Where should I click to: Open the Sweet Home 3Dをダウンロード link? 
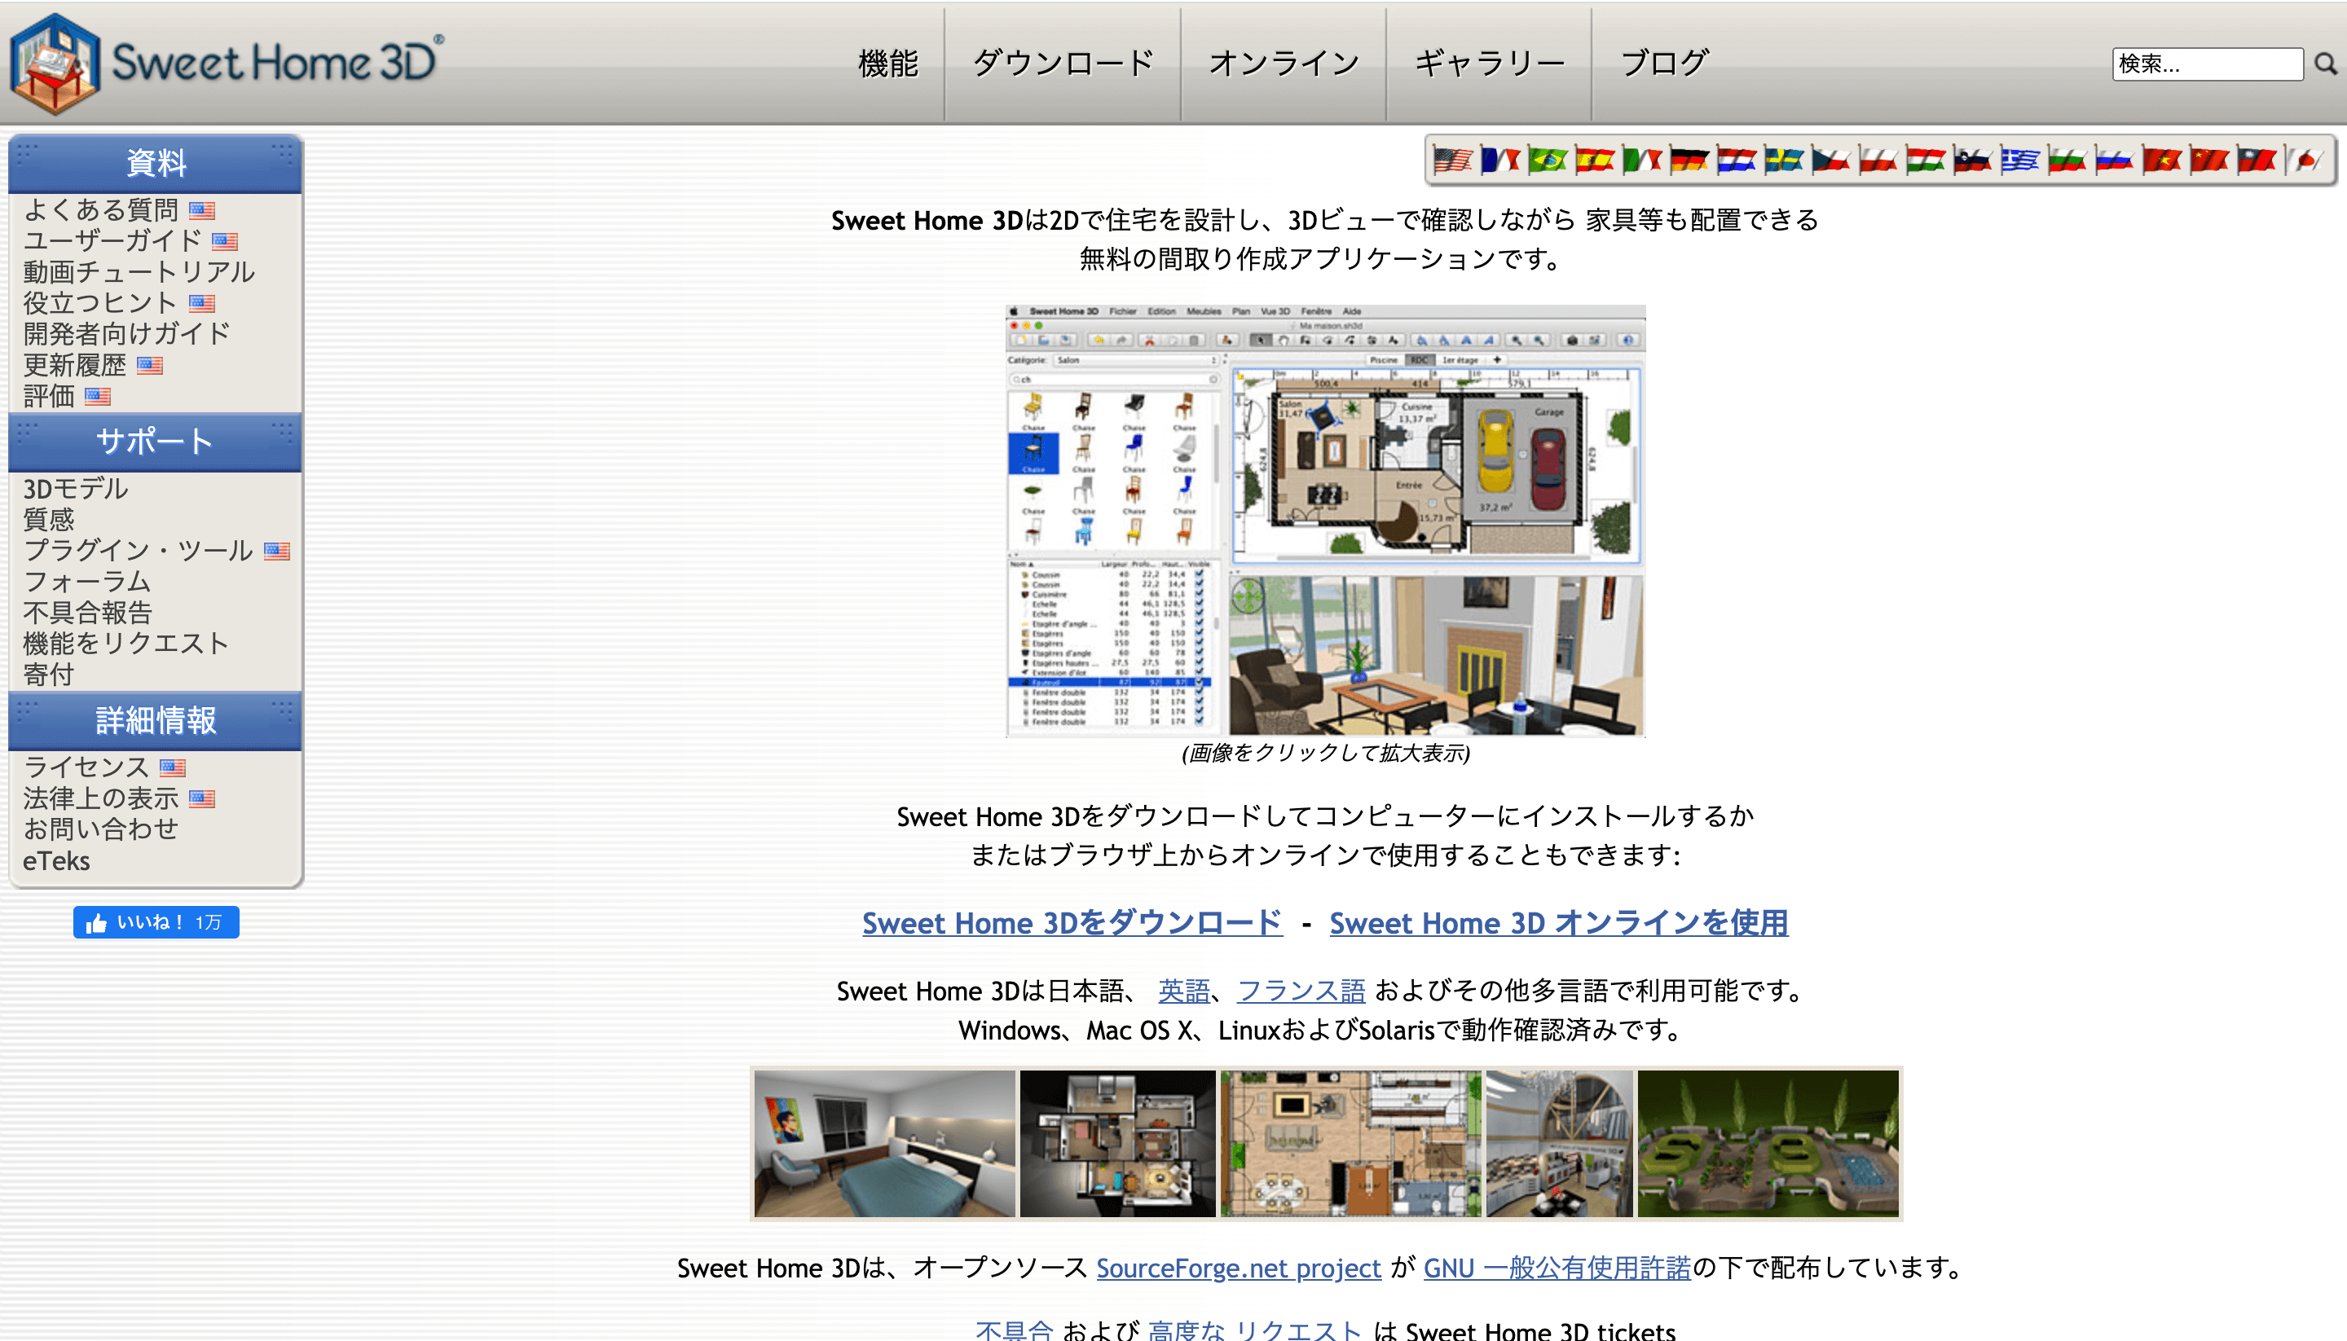pyautogui.click(x=1072, y=923)
